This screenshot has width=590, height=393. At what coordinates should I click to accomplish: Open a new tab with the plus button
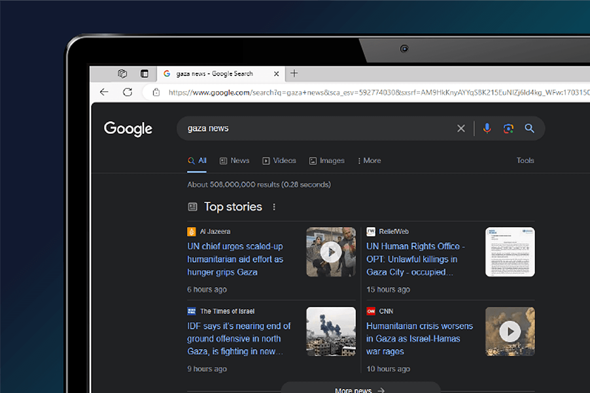(x=294, y=73)
